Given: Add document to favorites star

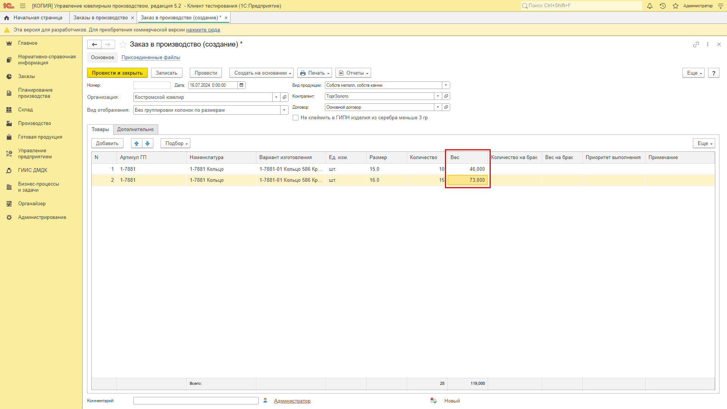Looking at the screenshot, I should (x=123, y=44).
